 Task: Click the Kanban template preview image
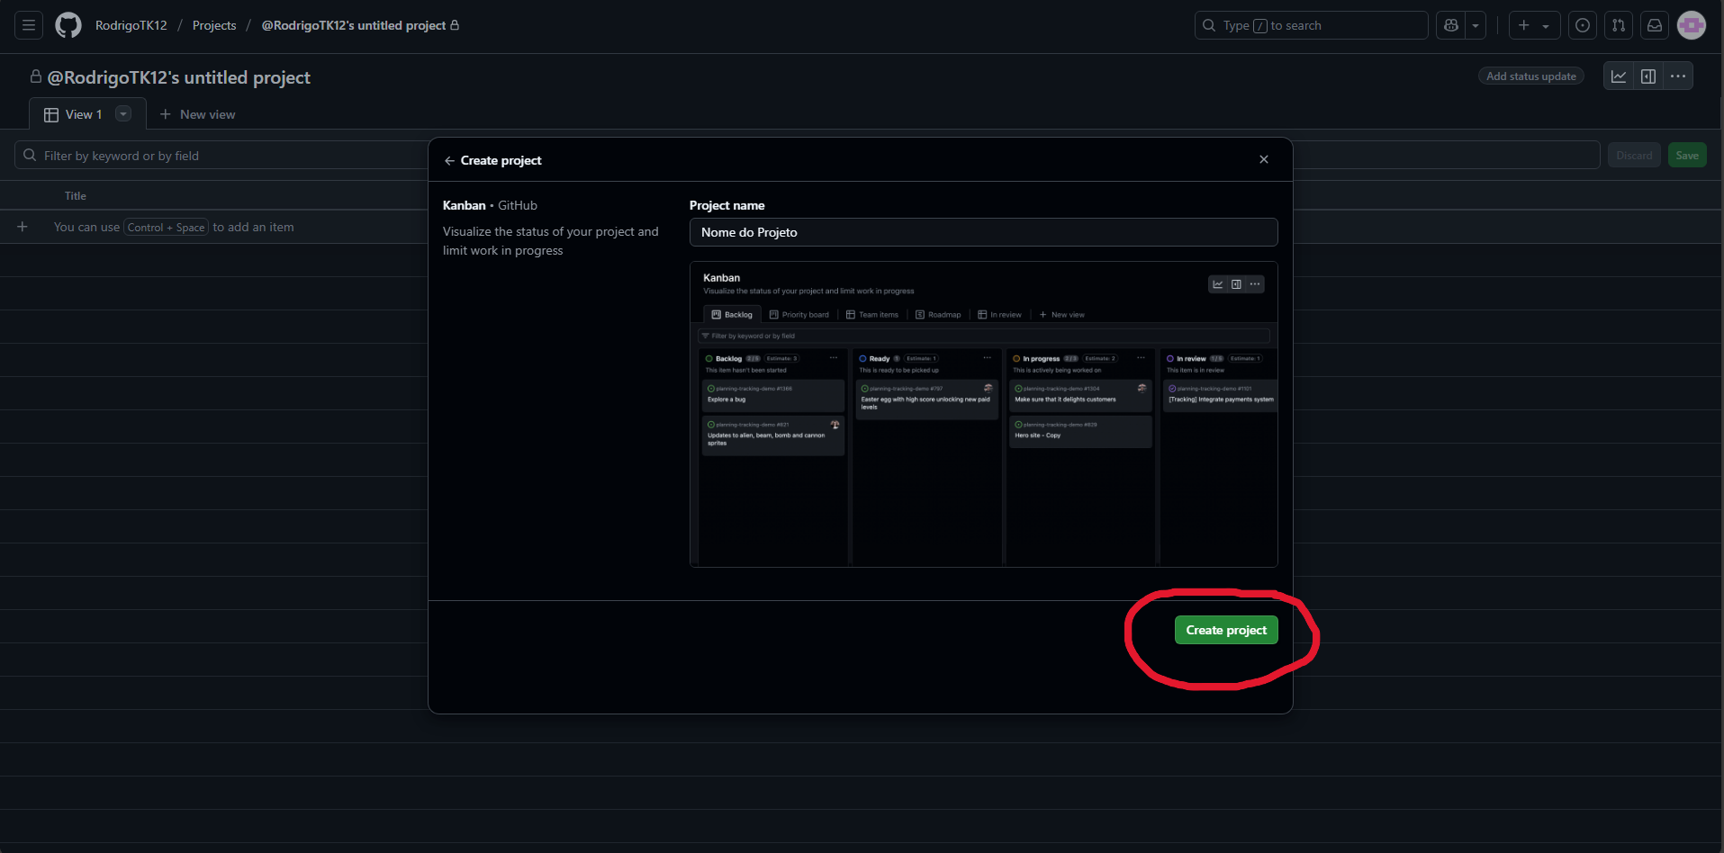(x=983, y=414)
